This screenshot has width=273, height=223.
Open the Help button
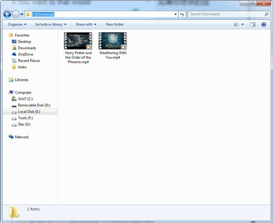click(263, 25)
